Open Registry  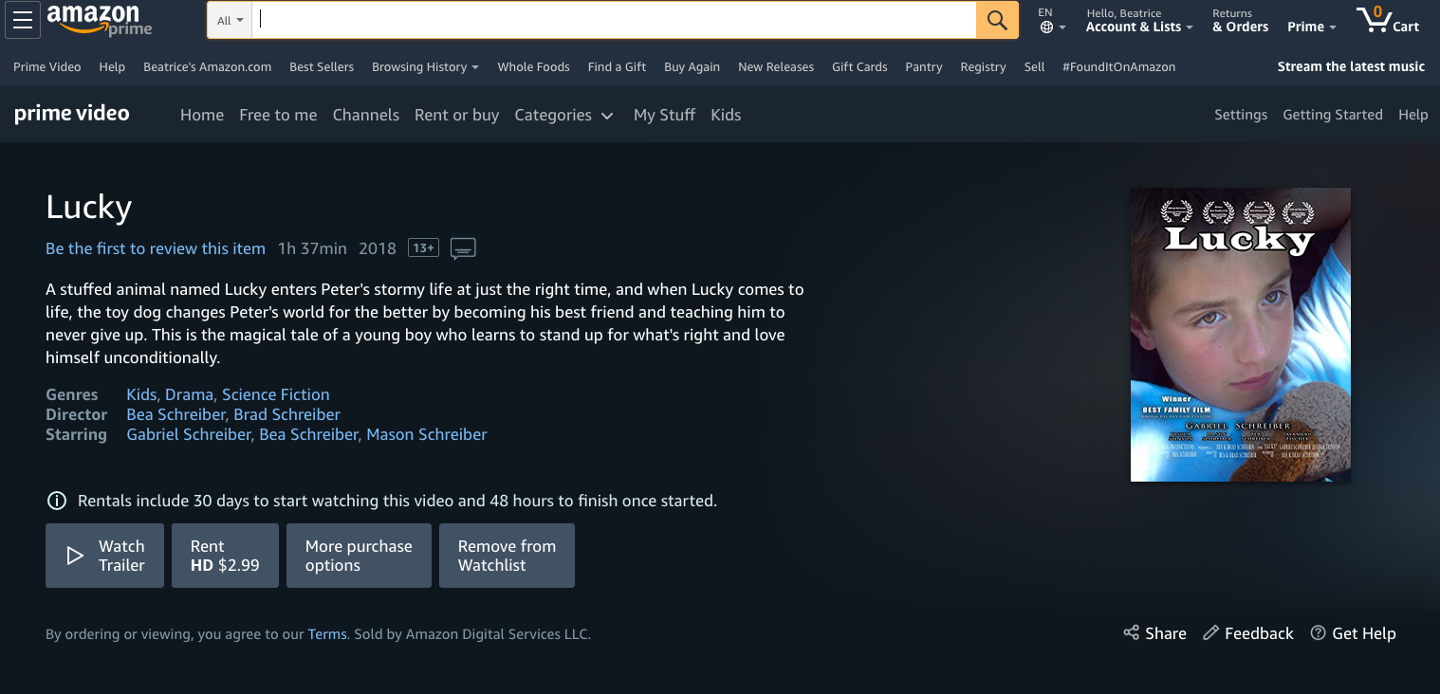pos(983,67)
